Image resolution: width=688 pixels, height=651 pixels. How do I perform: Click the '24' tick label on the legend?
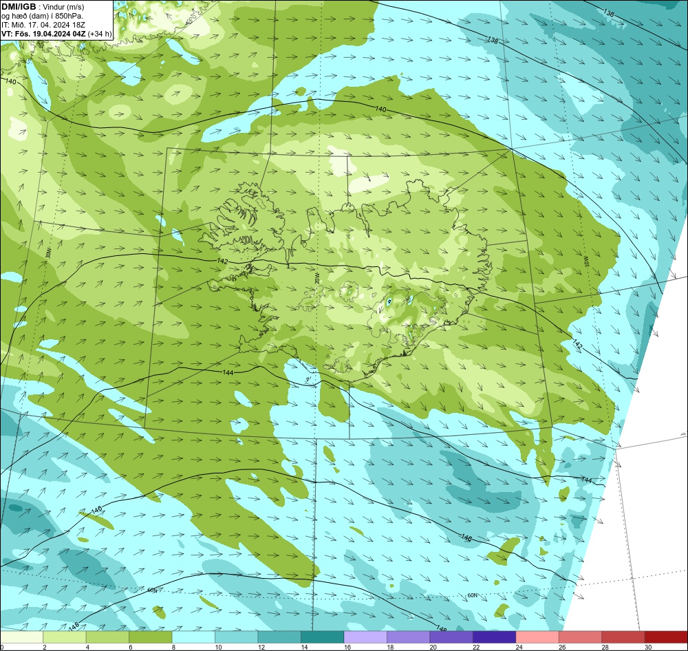click(519, 647)
